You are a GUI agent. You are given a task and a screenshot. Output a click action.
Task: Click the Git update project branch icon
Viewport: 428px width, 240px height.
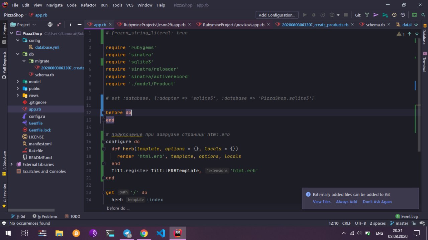367,15
